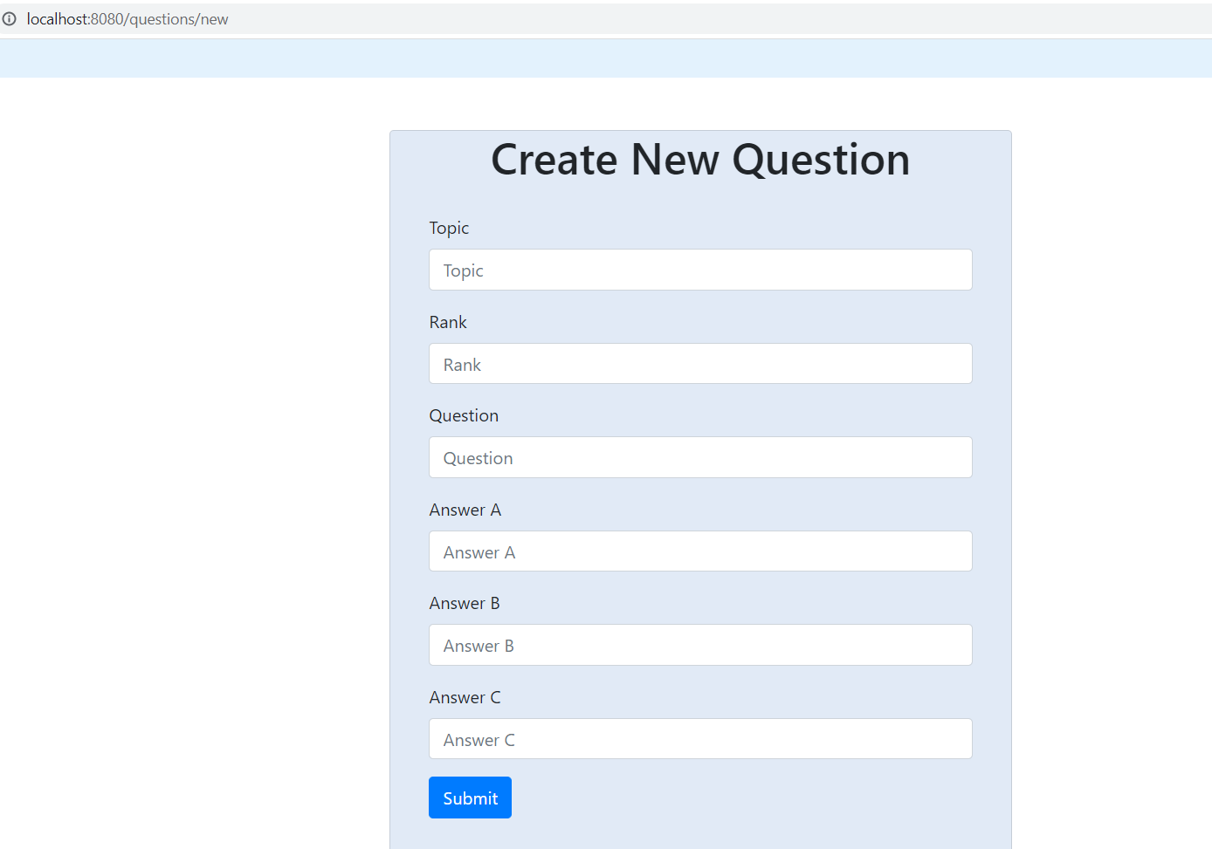Focus the Rank input field
Image resolution: width=1212 pixels, height=849 pixels.
[699, 363]
